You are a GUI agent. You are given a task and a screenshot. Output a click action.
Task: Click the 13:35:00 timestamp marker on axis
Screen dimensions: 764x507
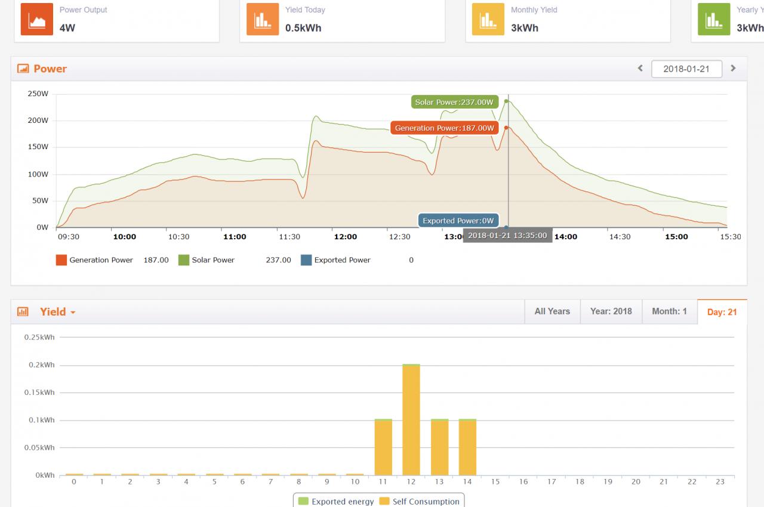coord(507,236)
